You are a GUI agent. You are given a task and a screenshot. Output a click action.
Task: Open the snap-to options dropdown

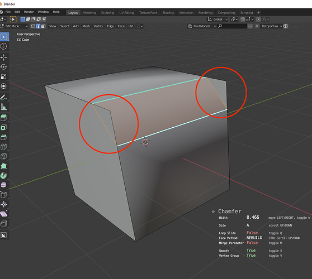(x=250, y=20)
